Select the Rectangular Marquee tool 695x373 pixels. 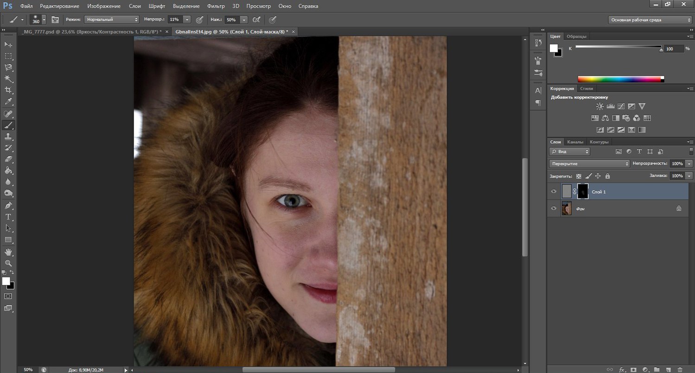tap(8, 56)
